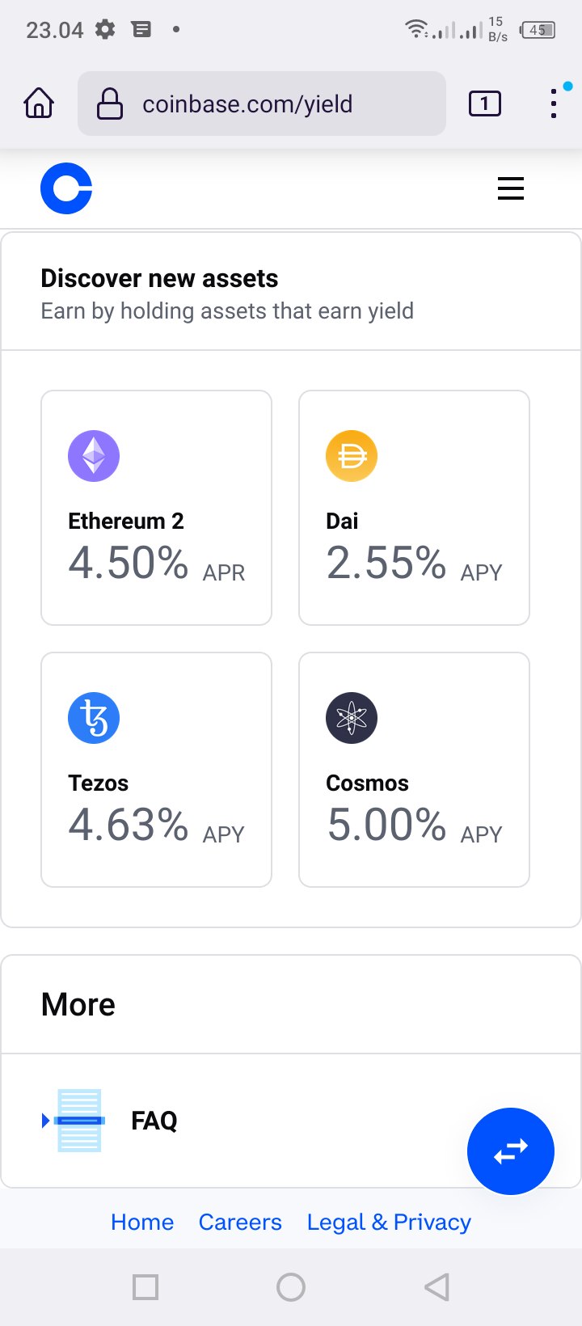Image resolution: width=582 pixels, height=1326 pixels.
Task: Open the Coinbase logo home link
Action: click(x=66, y=188)
